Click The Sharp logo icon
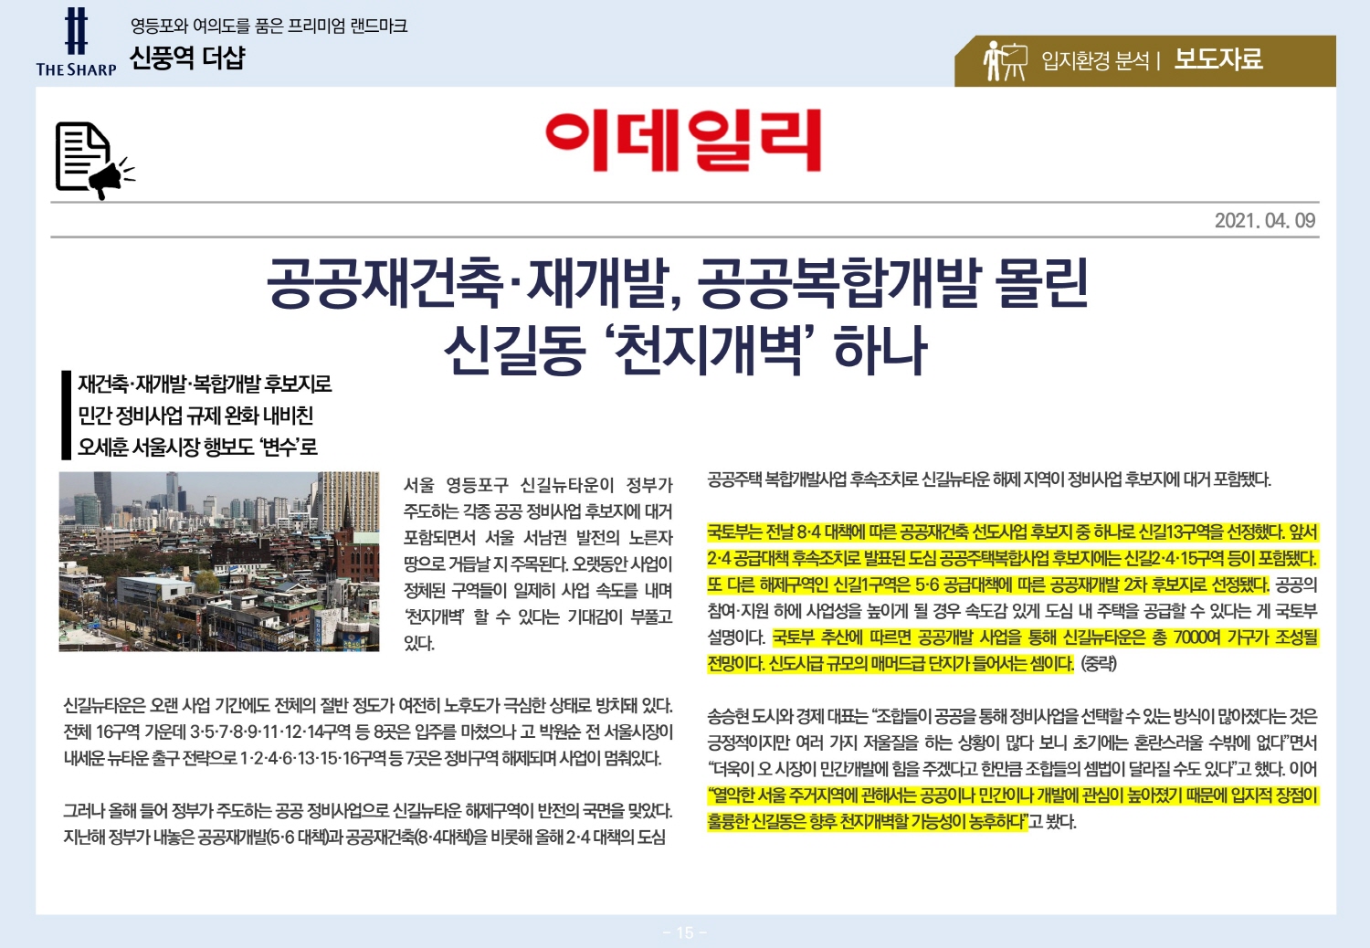 [x=77, y=42]
